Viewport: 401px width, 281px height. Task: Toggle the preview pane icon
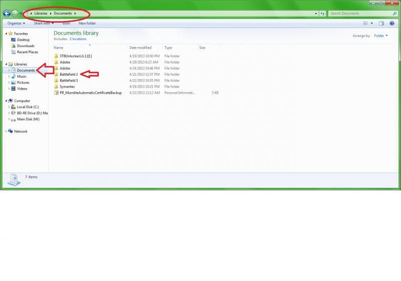coord(381,23)
